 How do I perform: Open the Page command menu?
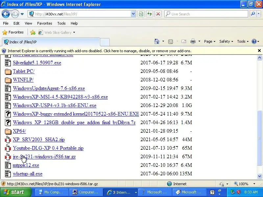[x=210, y=41]
